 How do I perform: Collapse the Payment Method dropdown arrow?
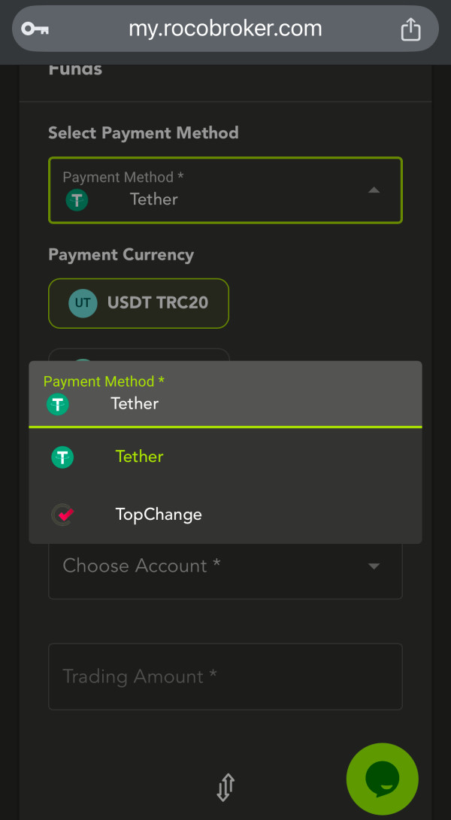click(x=374, y=190)
